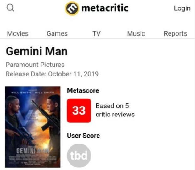This screenshot has height=170, width=195.
Task: Click the 'GEMINI MAN' title on the poster
Action: tap(32, 151)
